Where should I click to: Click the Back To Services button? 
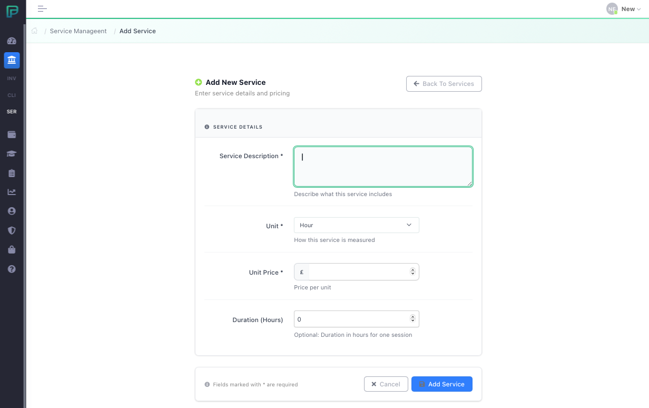444,84
